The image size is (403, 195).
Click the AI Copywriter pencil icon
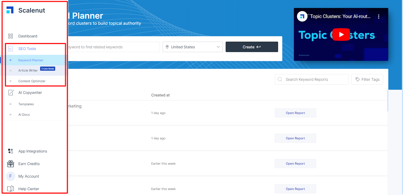point(11,93)
